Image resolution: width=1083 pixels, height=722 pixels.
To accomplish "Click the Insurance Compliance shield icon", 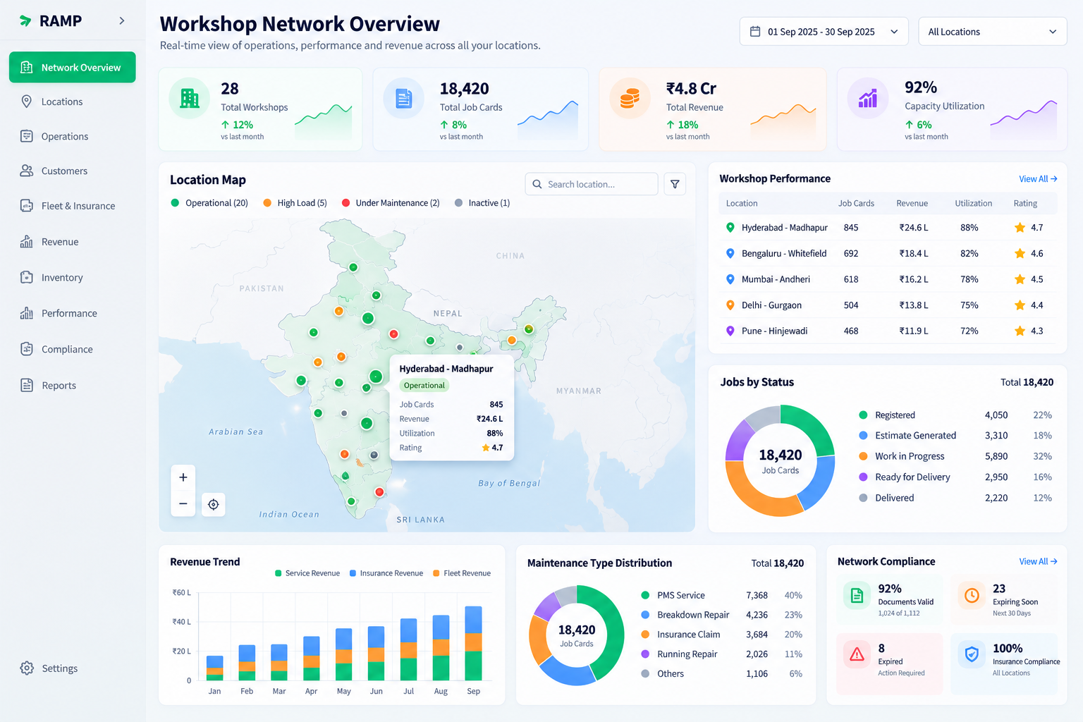I will pos(972,655).
